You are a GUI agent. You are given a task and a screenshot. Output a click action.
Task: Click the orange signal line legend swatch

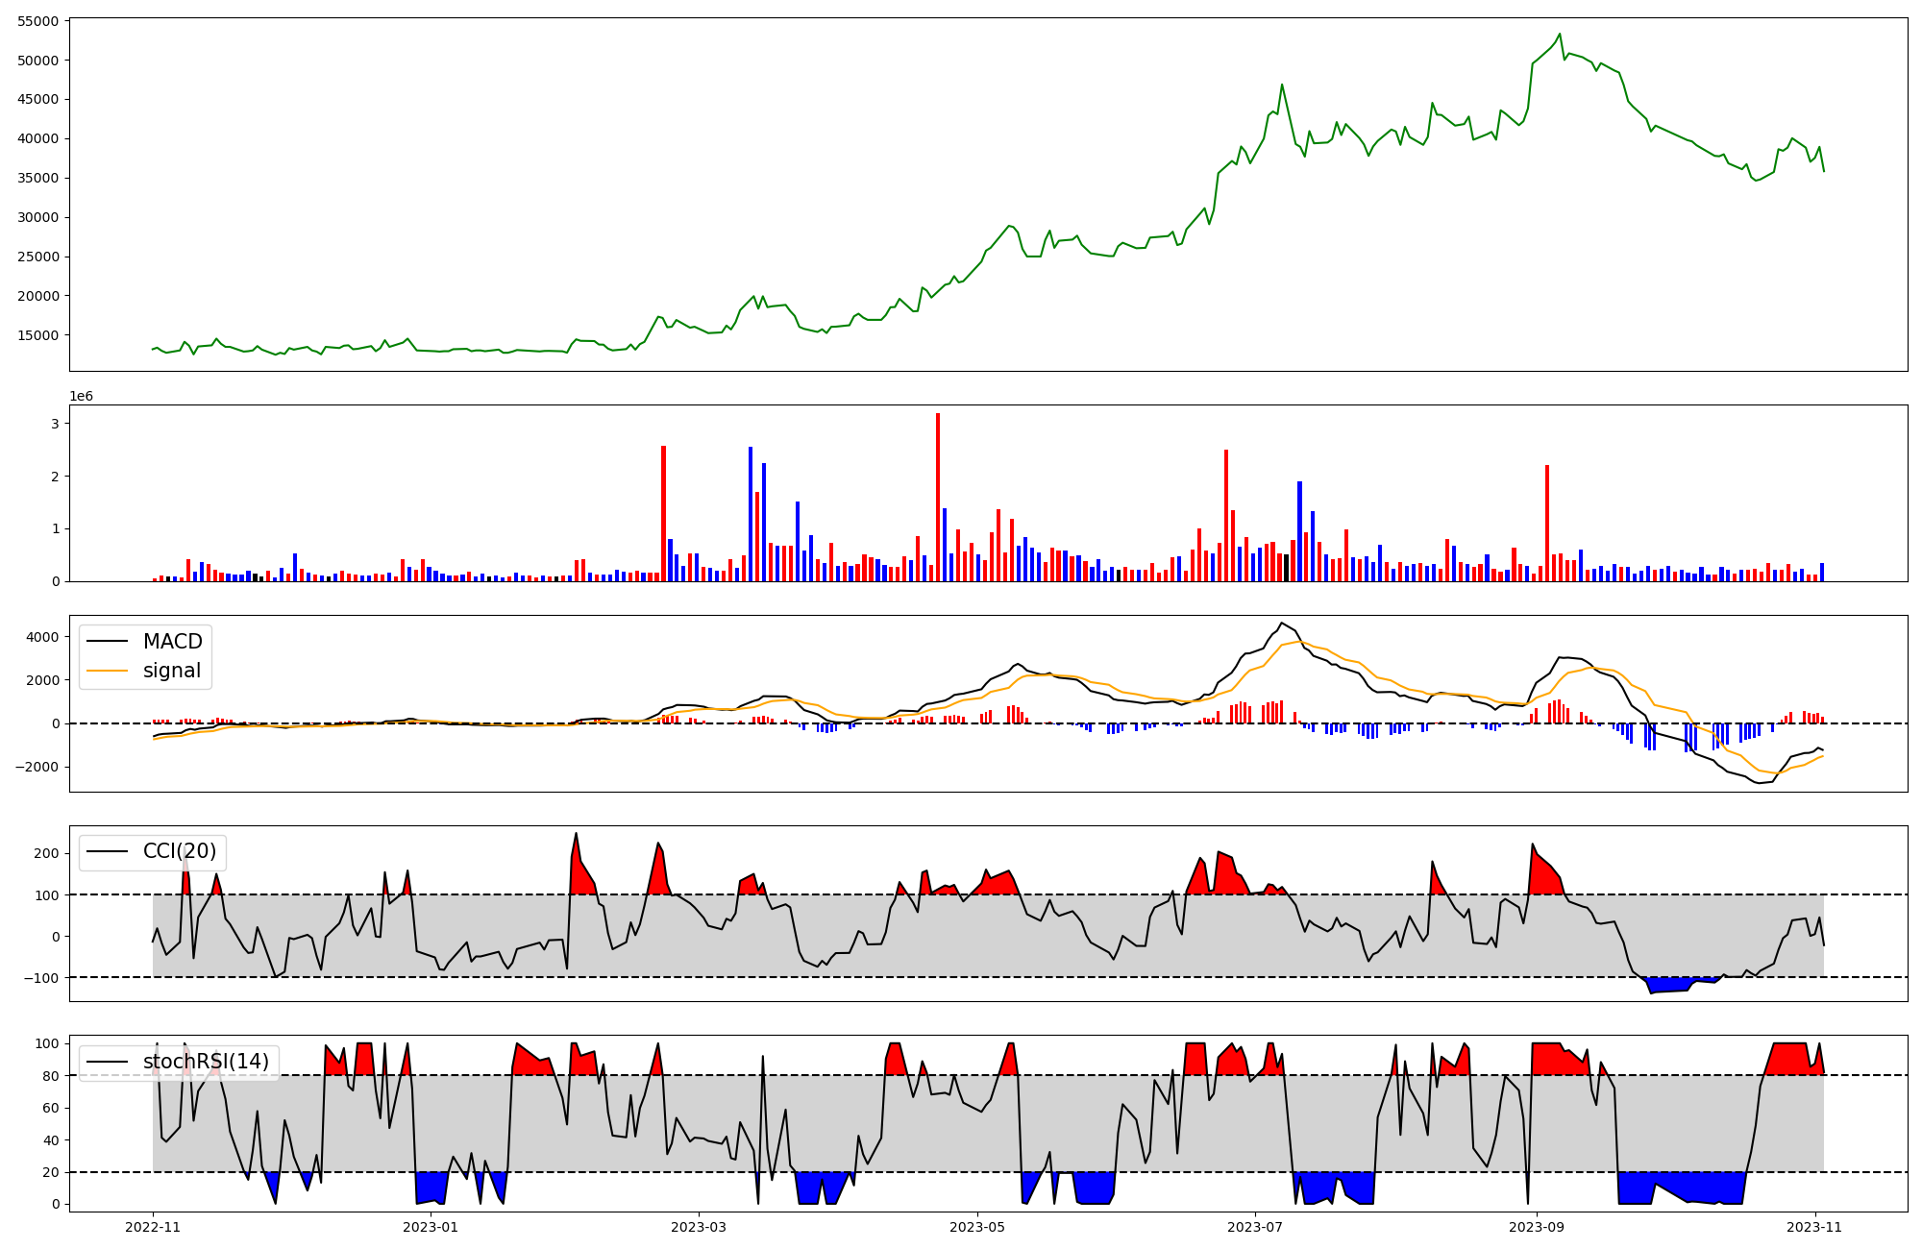point(107,671)
